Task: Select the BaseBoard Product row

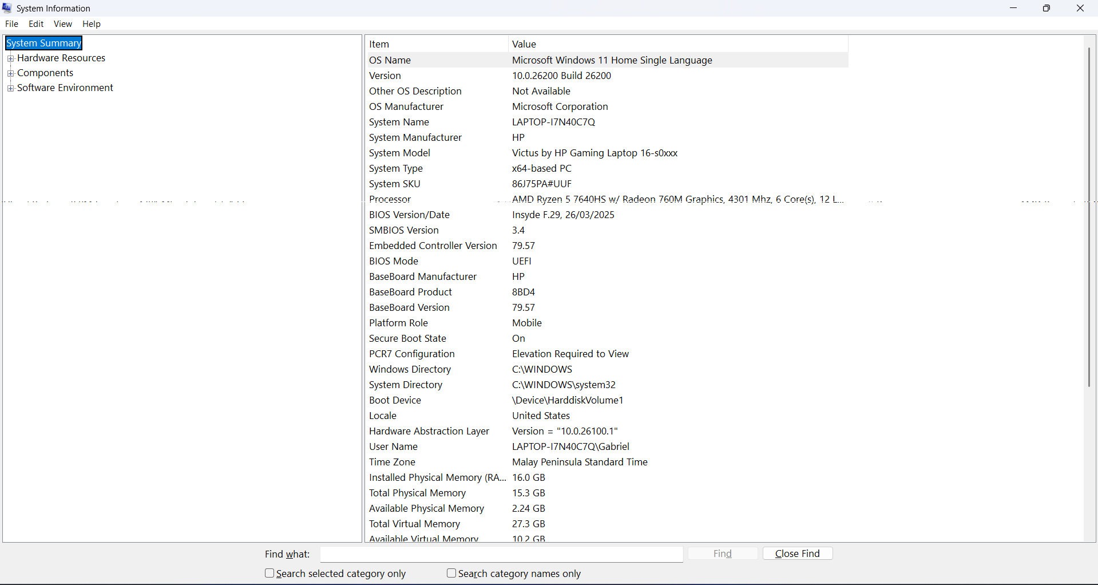Action: (x=607, y=292)
